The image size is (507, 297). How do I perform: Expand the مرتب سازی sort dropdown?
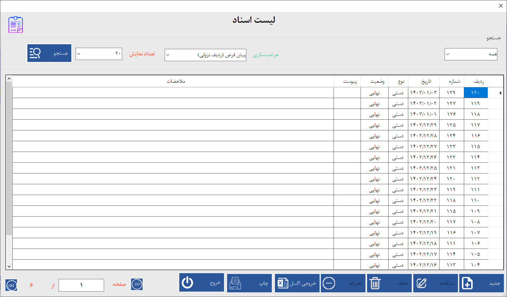point(205,55)
